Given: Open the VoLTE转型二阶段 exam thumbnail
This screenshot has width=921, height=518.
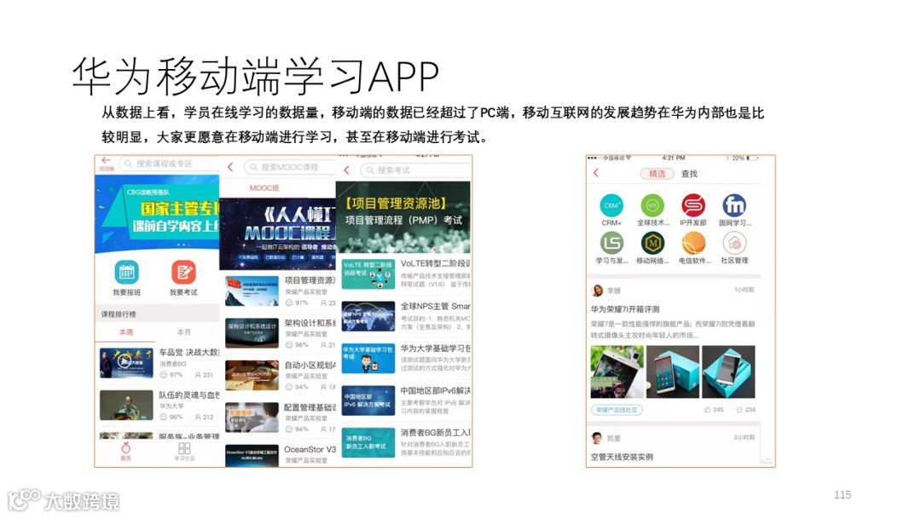Looking at the screenshot, I should point(368,274).
